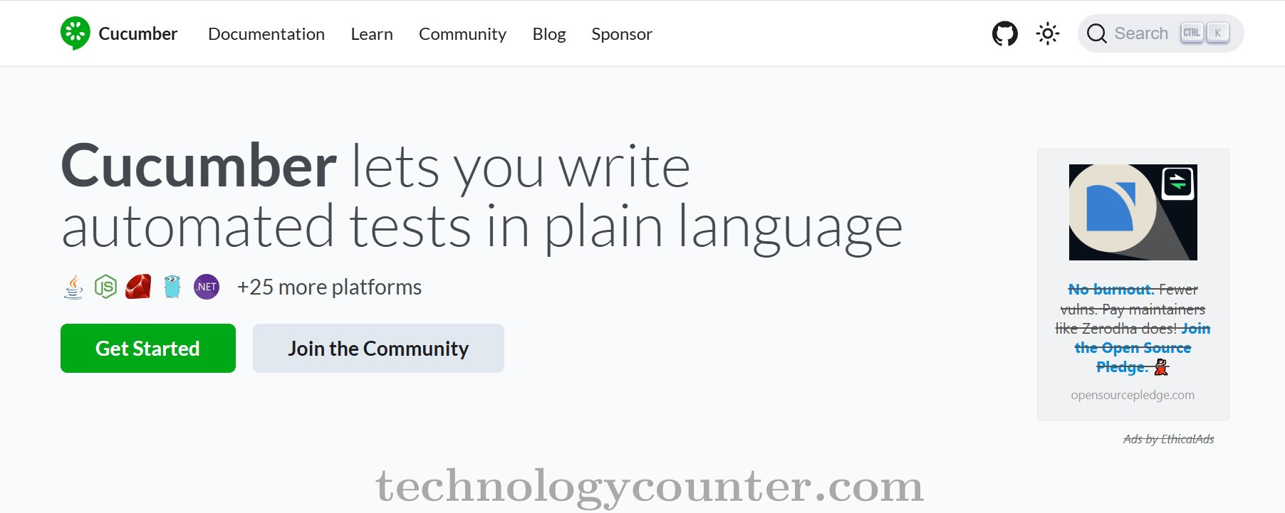Open the Sponsor page

(622, 34)
